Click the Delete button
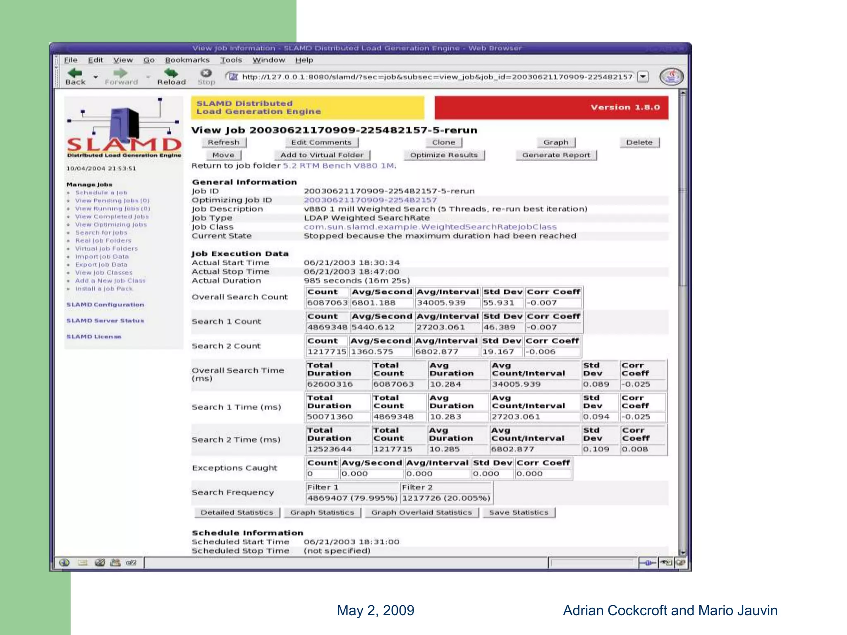847x635 pixels. [x=639, y=142]
